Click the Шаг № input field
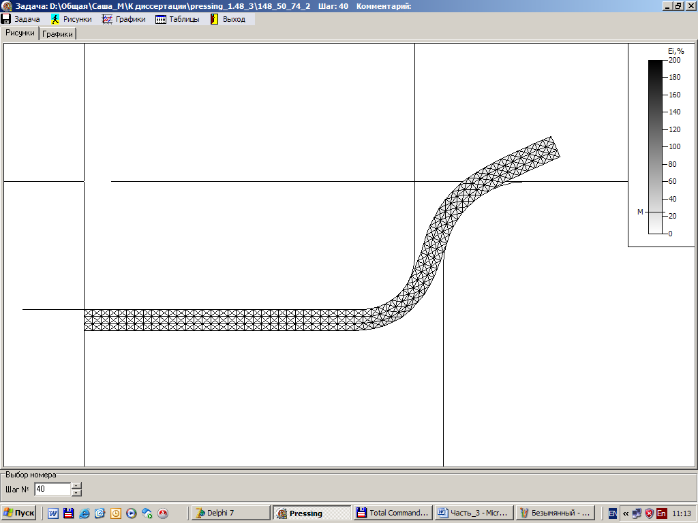 click(x=52, y=489)
